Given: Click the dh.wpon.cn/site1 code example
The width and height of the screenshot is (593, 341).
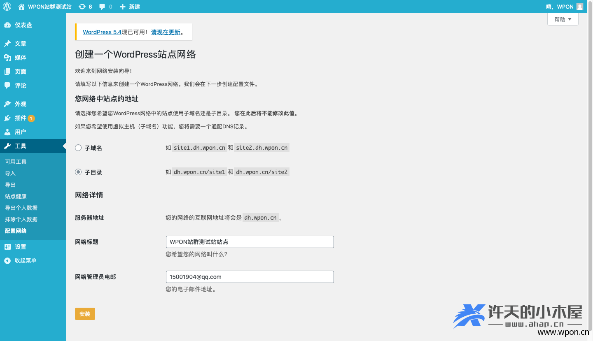Looking at the screenshot, I should [199, 172].
